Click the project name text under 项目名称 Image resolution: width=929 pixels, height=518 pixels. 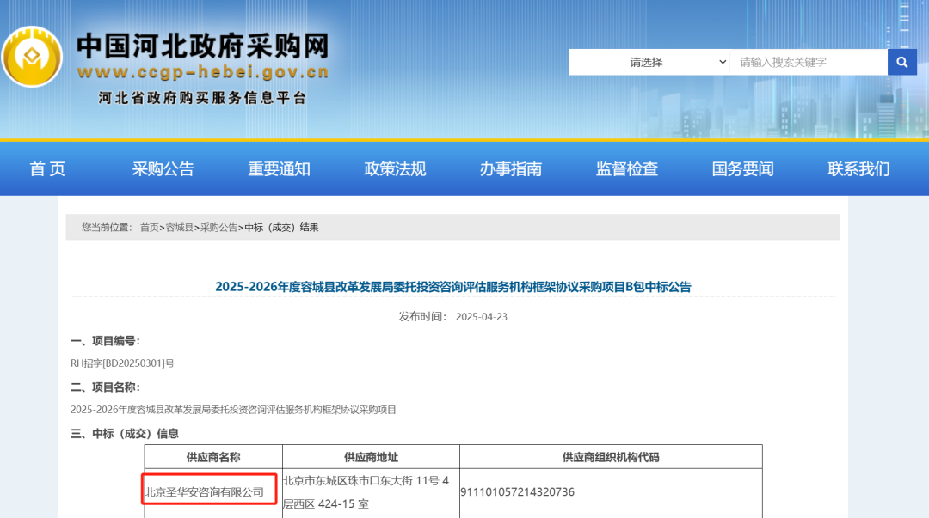(x=233, y=410)
